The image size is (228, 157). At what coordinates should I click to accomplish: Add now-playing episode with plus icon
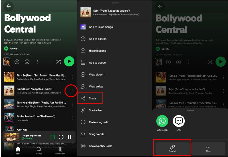(x=61, y=137)
